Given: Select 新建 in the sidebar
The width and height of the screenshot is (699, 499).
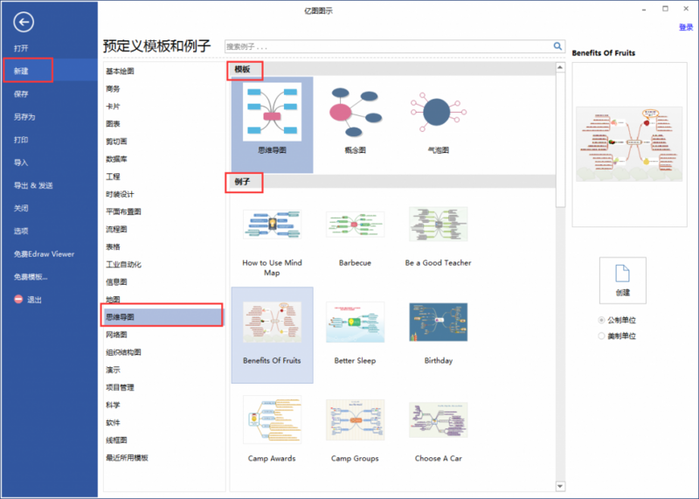Looking at the screenshot, I should click(x=21, y=71).
